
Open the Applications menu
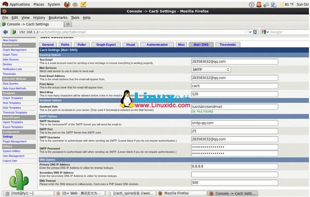point(20,4)
